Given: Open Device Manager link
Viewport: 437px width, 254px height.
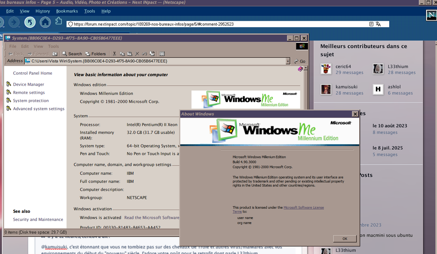Looking at the screenshot, I should 29,84.
